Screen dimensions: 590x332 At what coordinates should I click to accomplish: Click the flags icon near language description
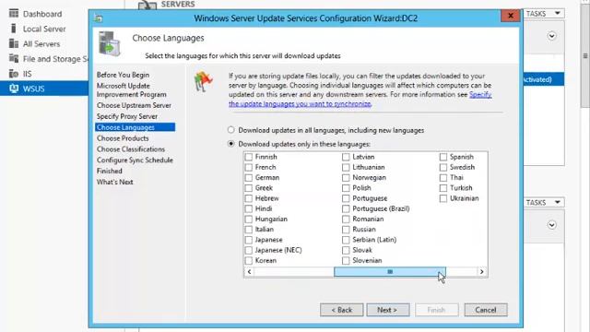tap(203, 82)
